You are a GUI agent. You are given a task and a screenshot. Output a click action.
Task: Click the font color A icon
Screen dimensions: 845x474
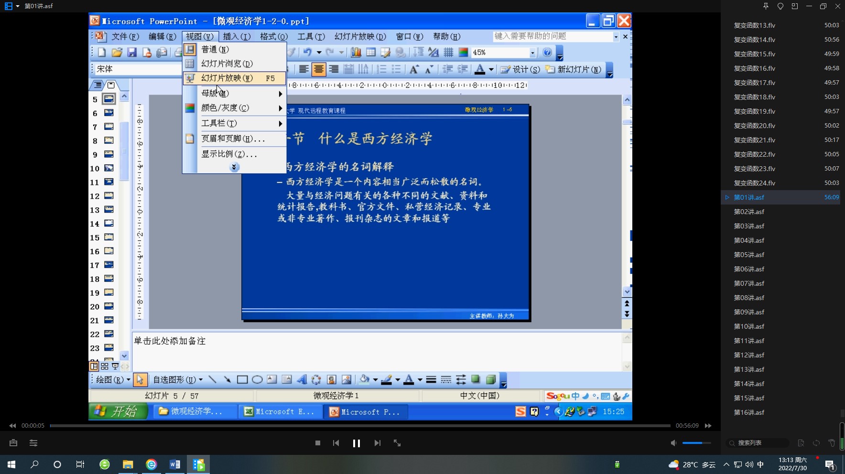pos(480,69)
